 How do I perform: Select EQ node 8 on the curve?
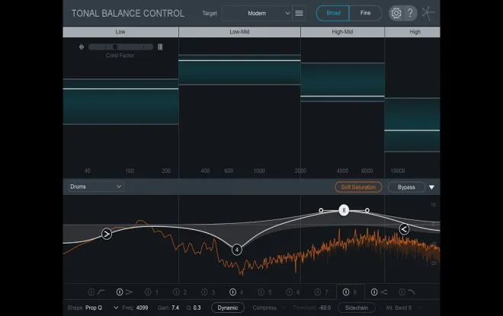click(x=344, y=210)
